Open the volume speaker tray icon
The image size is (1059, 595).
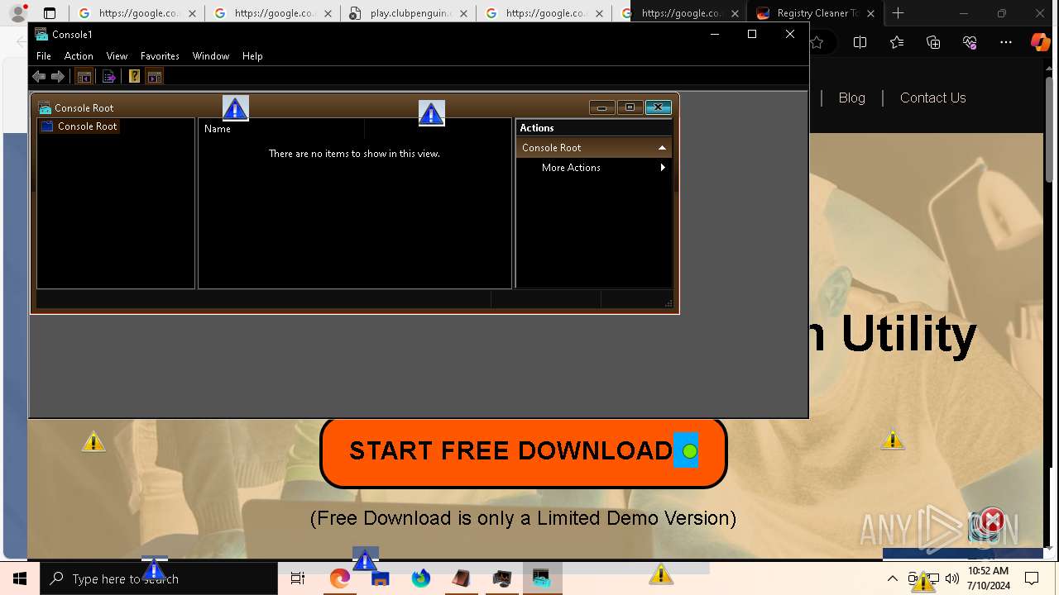click(x=952, y=578)
